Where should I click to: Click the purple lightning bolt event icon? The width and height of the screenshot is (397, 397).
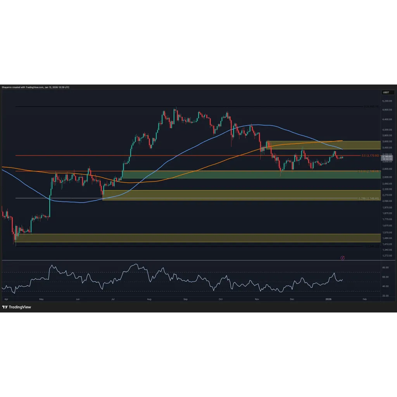click(x=342, y=258)
